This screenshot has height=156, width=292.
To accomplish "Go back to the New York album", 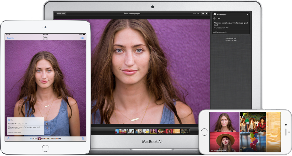I will [61, 13].
